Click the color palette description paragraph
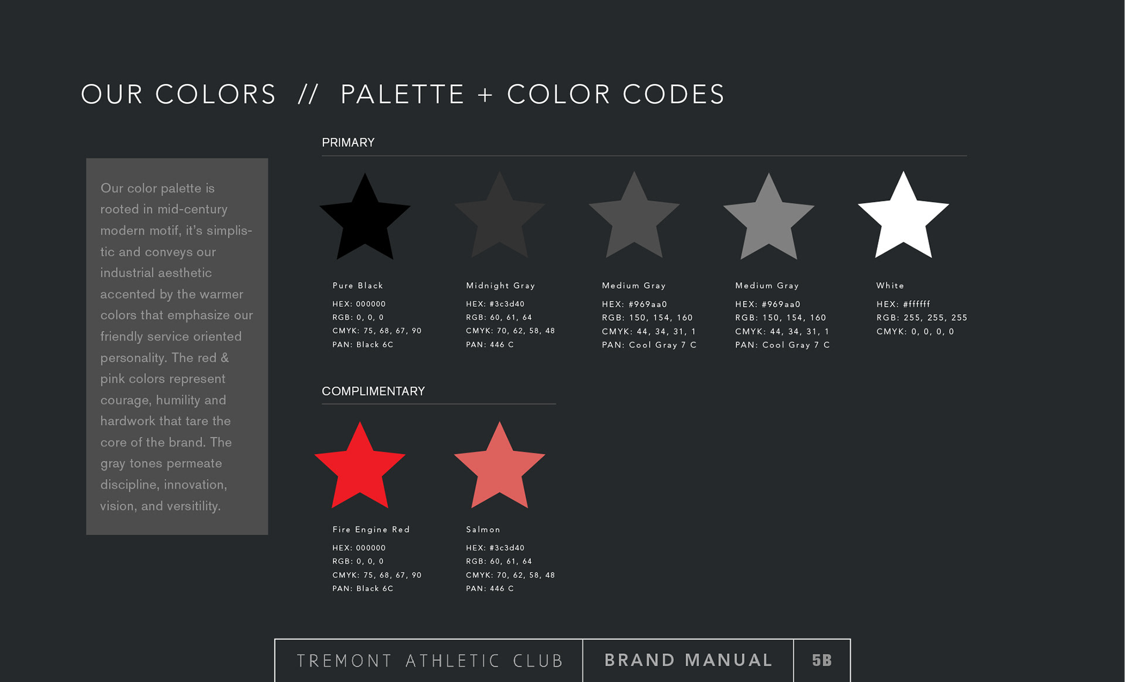The image size is (1125, 682). 176,347
